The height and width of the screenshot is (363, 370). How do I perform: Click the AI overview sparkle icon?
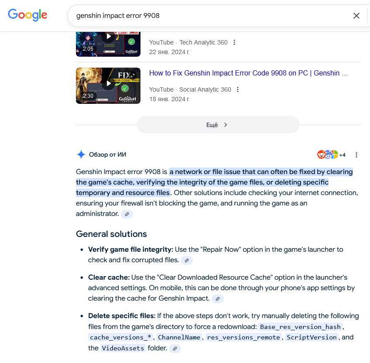pos(81,154)
